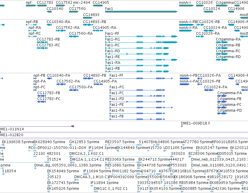
Task: Open the EK172743.5prime EST label
Action: tap(63, 183)
